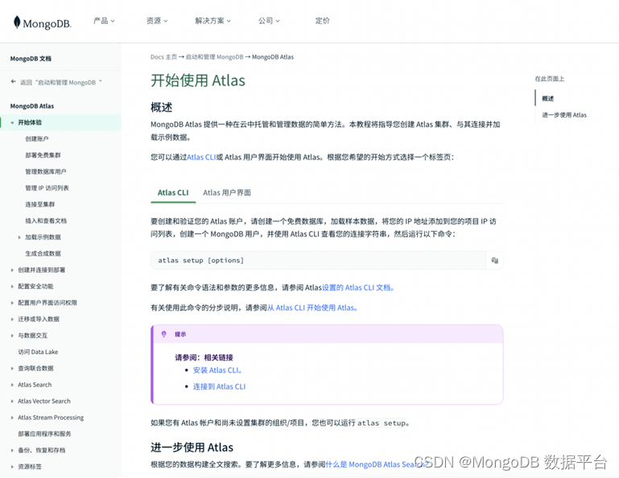Switch to the Atlas 用户界面 tab
This screenshot has width=619, height=478.
click(x=227, y=192)
